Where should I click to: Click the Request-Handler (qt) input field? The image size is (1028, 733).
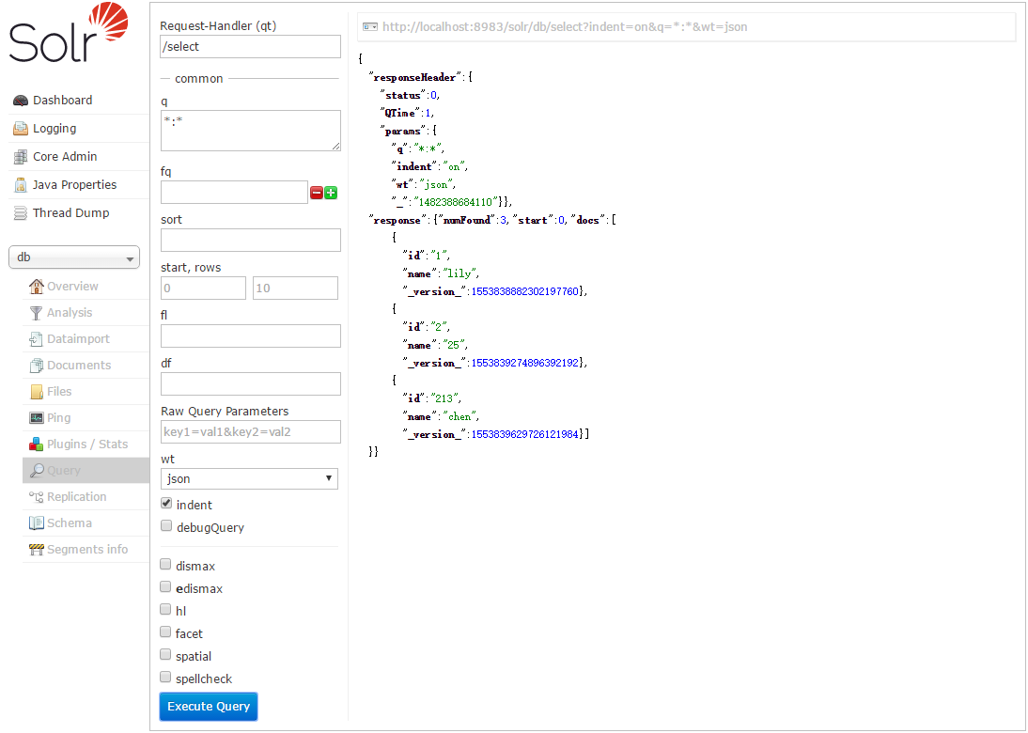(x=251, y=47)
